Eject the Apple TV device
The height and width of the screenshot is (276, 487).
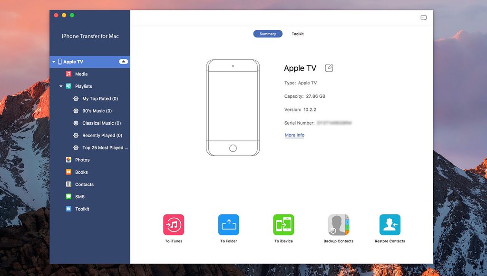[x=123, y=62]
